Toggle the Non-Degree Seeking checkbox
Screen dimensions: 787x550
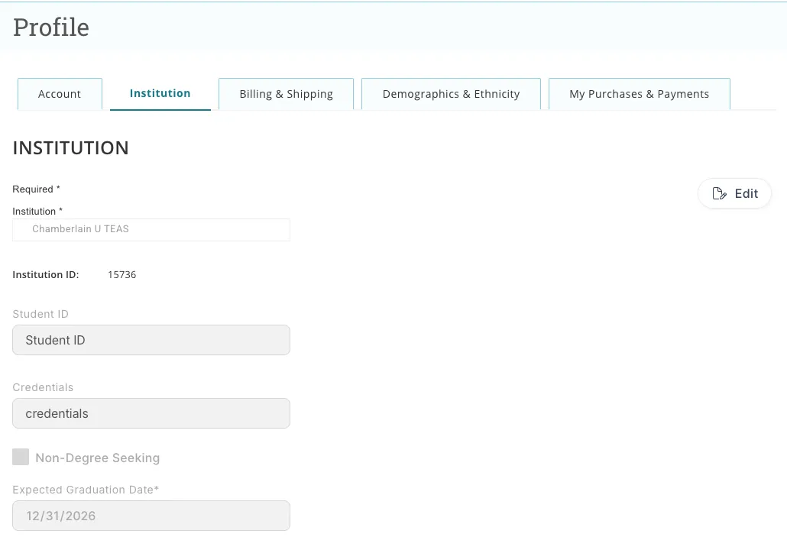(x=21, y=457)
